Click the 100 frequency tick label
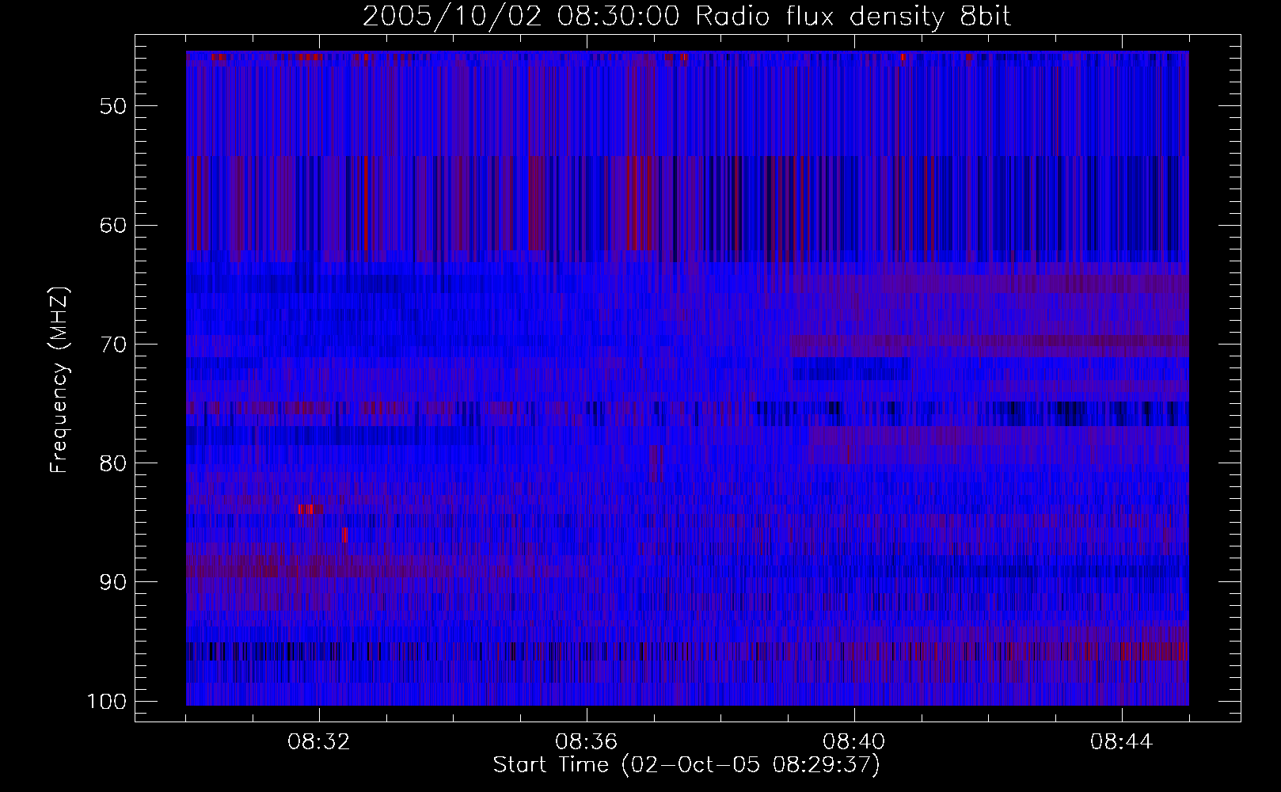This screenshot has width=1281, height=792. click(106, 702)
